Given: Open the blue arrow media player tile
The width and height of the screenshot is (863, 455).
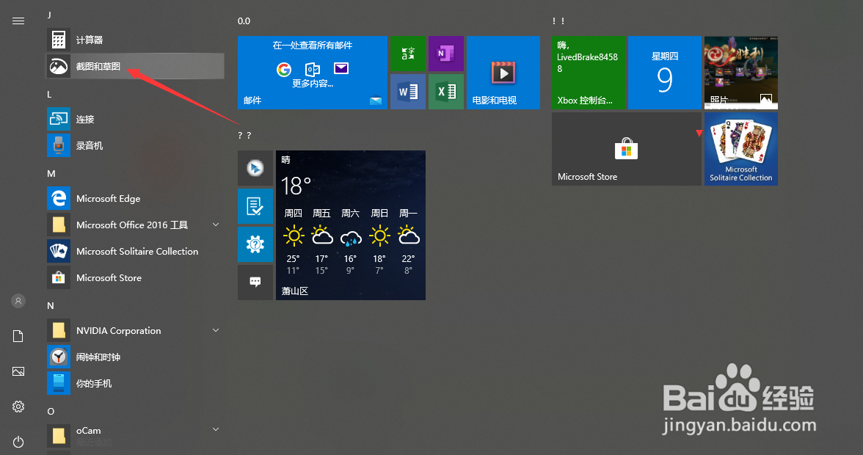Looking at the screenshot, I should 255,168.
